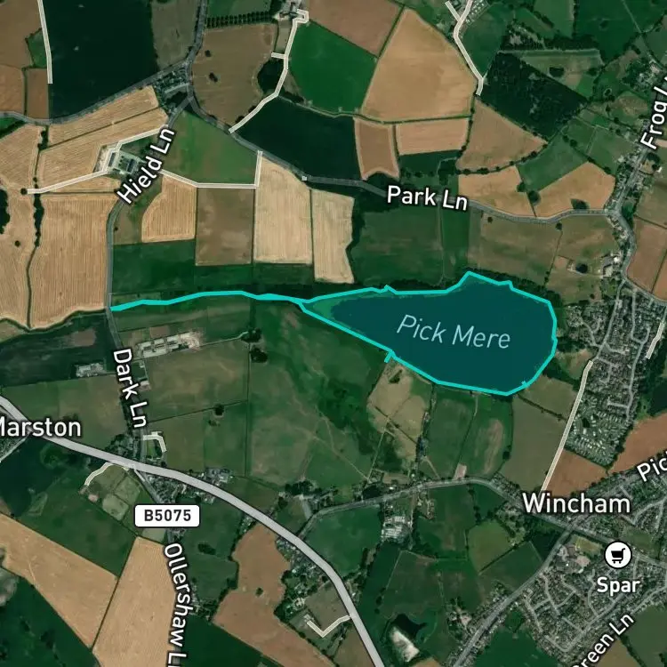Click the Wincham village label
Viewport: 667px width, 667px height.
(576, 503)
